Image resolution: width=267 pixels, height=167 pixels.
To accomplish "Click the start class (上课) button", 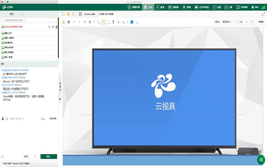I will coord(228,7).
